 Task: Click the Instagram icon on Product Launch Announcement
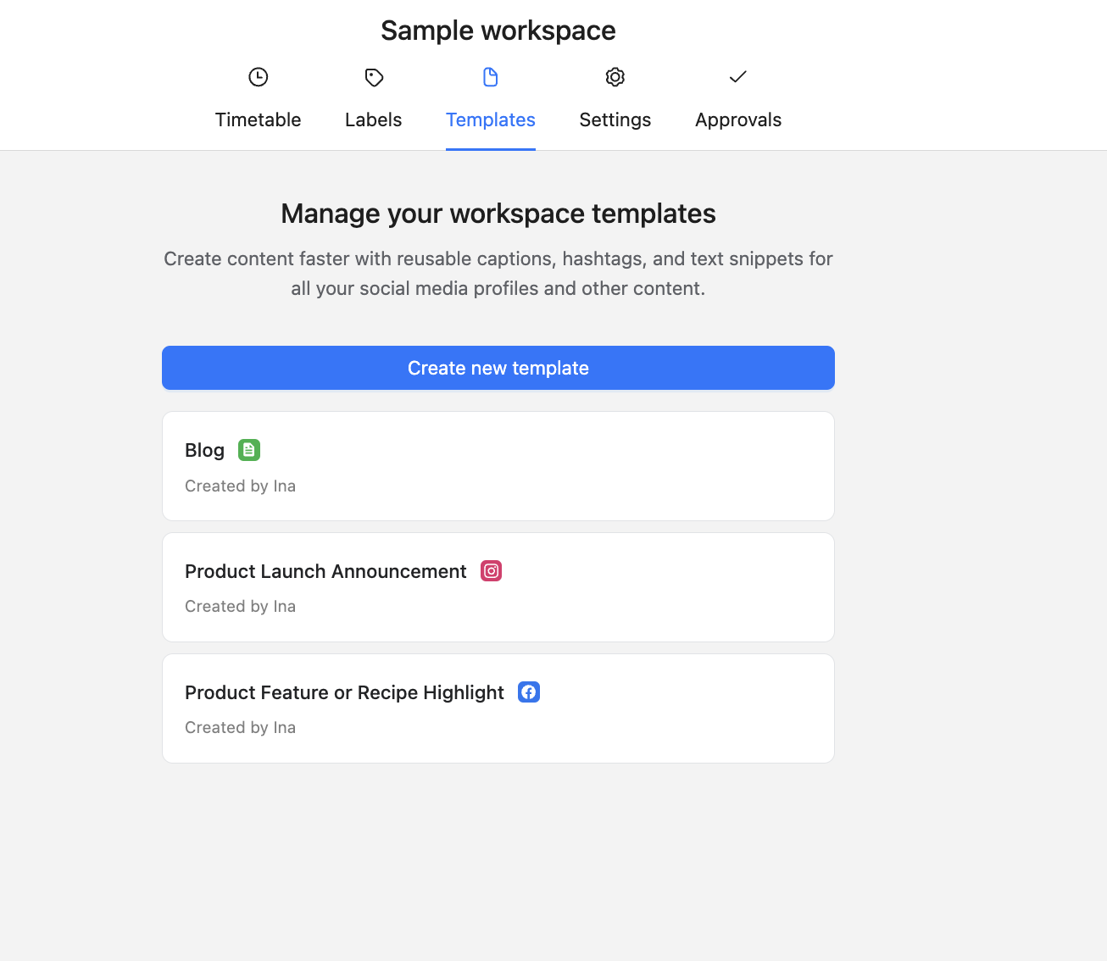coord(492,571)
